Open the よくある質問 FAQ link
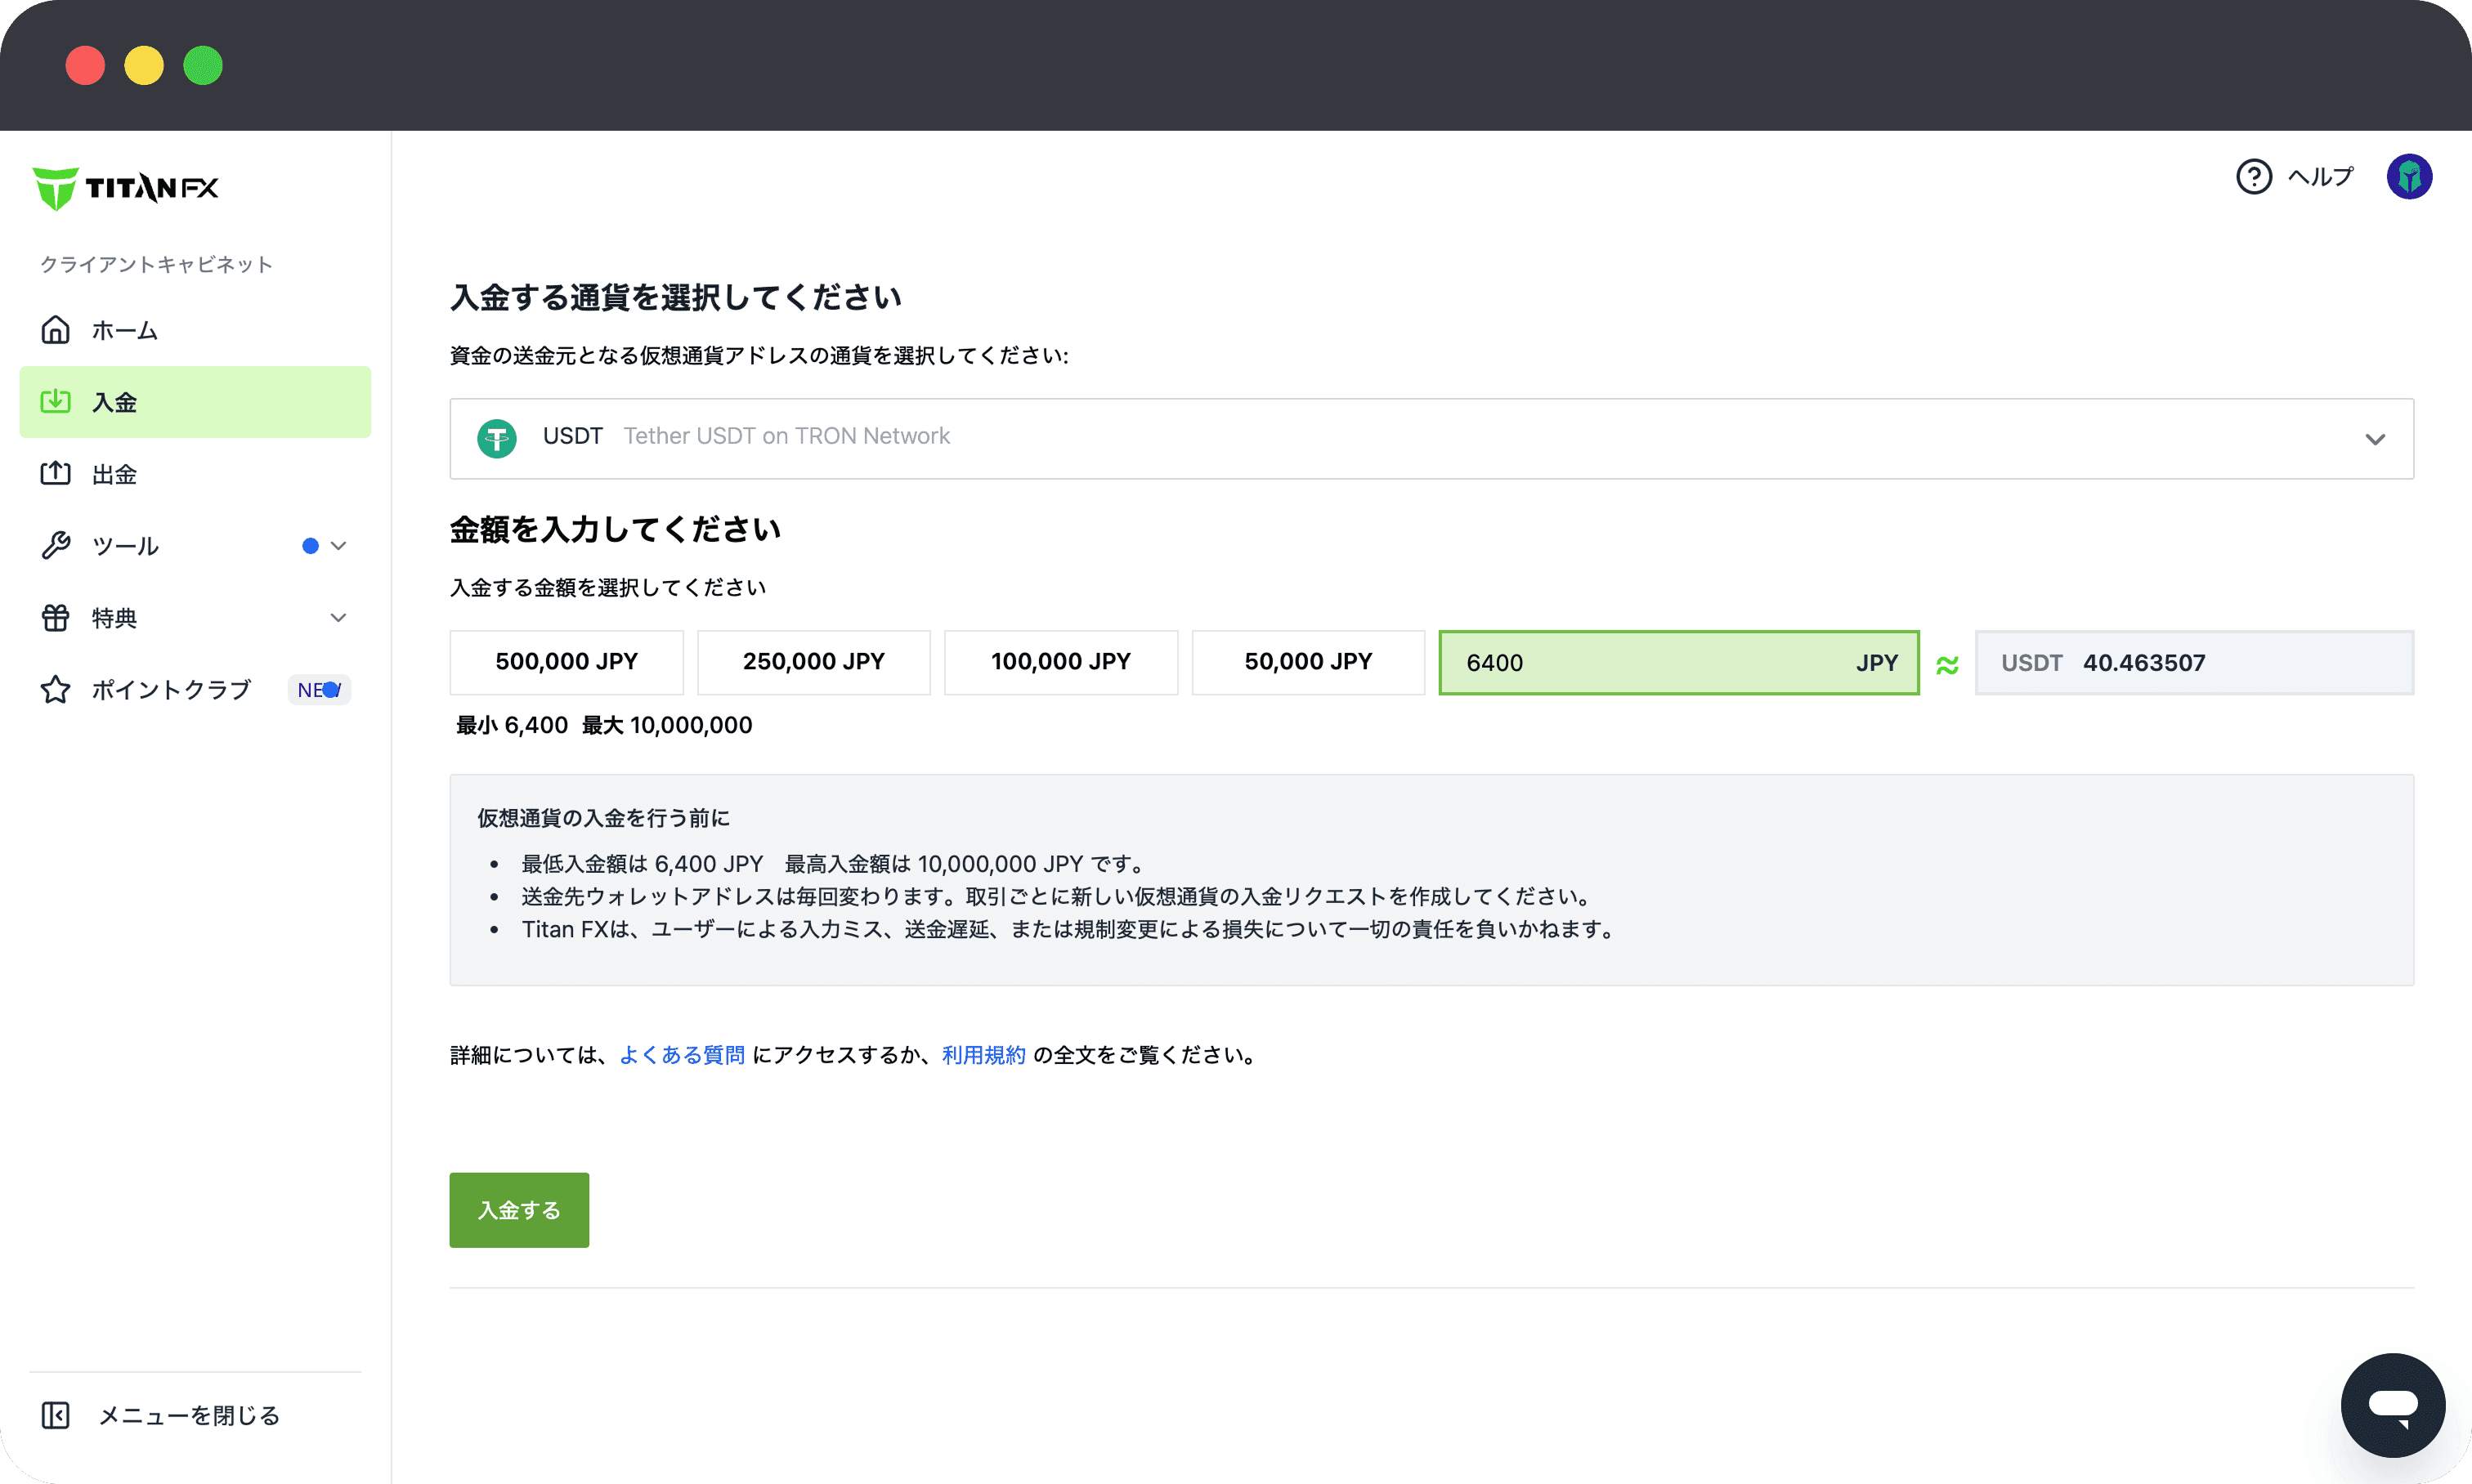Screen dimensions: 2472x1484 (681, 1055)
